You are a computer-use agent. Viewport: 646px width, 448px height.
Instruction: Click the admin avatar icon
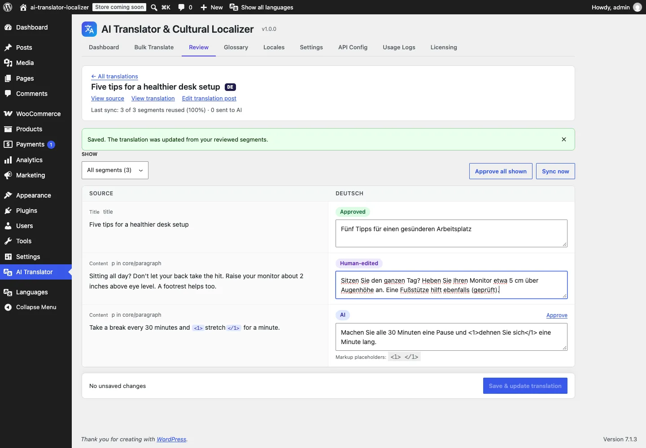pos(637,7)
